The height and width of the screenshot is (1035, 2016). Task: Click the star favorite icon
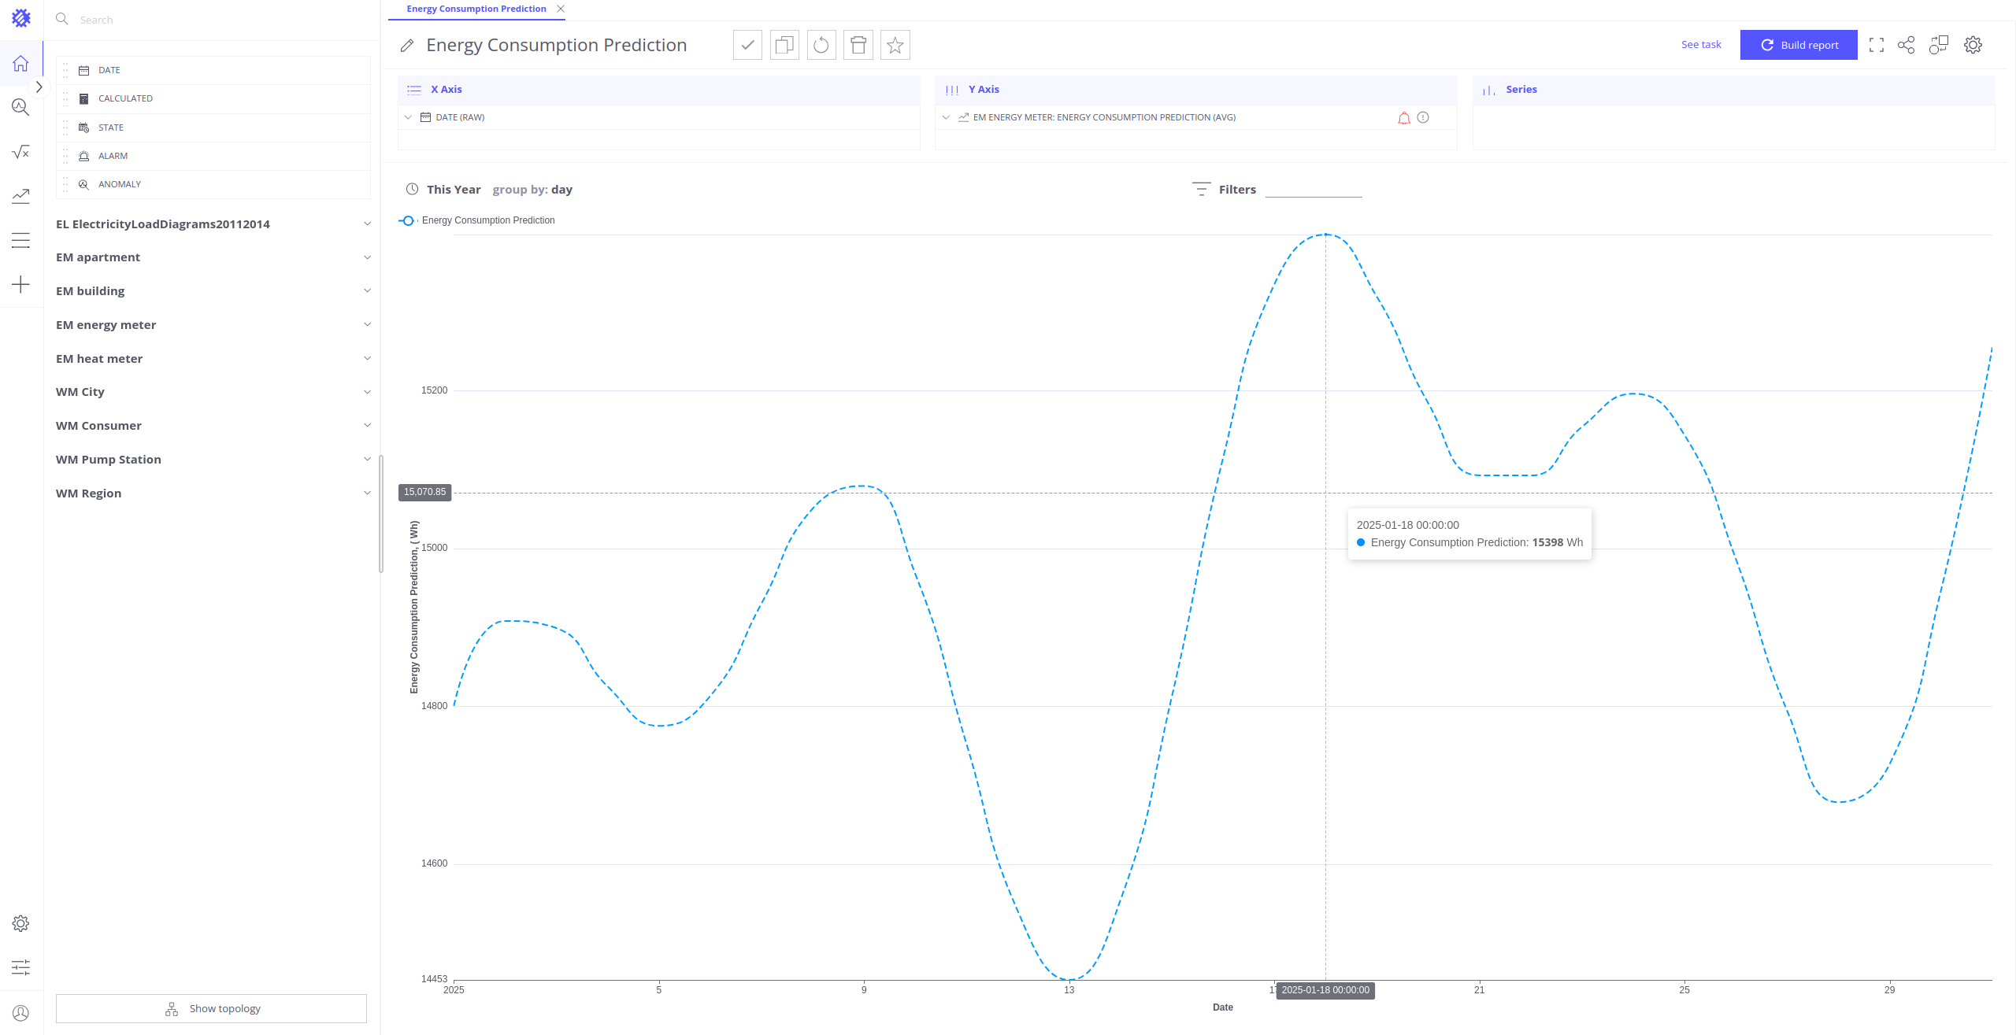click(895, 46)
